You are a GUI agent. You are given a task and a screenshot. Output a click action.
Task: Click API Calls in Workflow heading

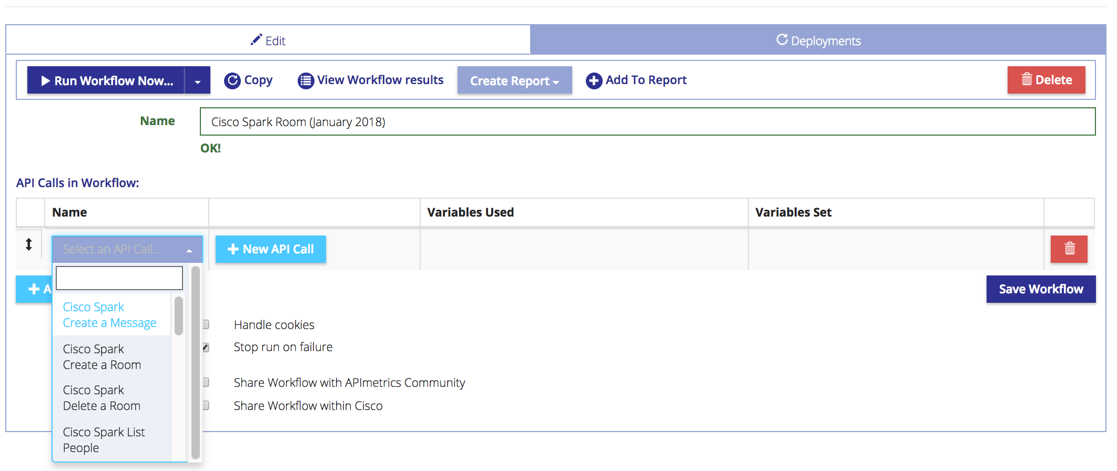tap(77, 183)
